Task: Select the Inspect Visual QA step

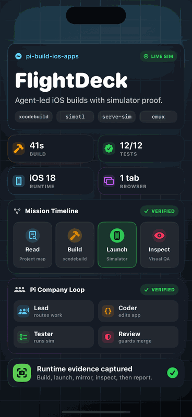Action: (x=159, y=244)
